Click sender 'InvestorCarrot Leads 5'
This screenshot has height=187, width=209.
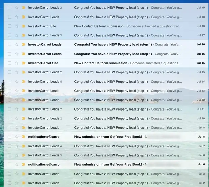(x=45, y=82)
